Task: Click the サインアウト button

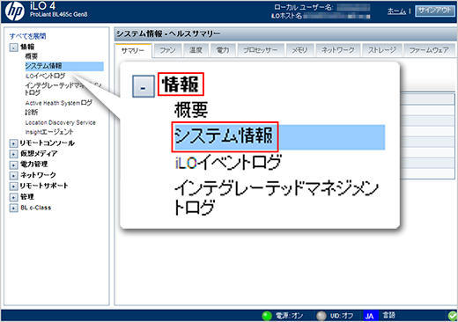Action: tap(435, 11)
